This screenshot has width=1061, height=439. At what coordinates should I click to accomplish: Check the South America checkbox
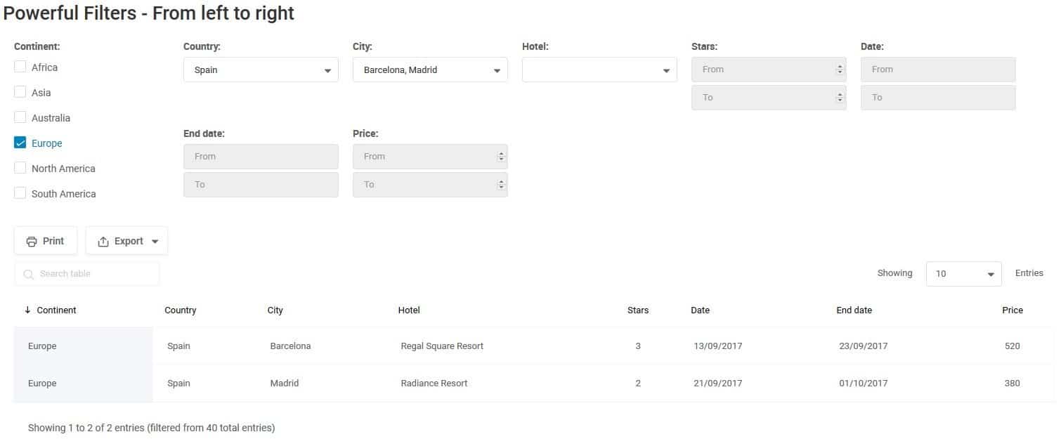pos(20,193)
